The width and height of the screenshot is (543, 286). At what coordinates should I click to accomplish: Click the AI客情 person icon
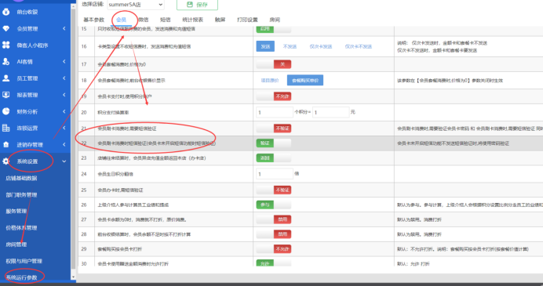[x=6, y=62]
